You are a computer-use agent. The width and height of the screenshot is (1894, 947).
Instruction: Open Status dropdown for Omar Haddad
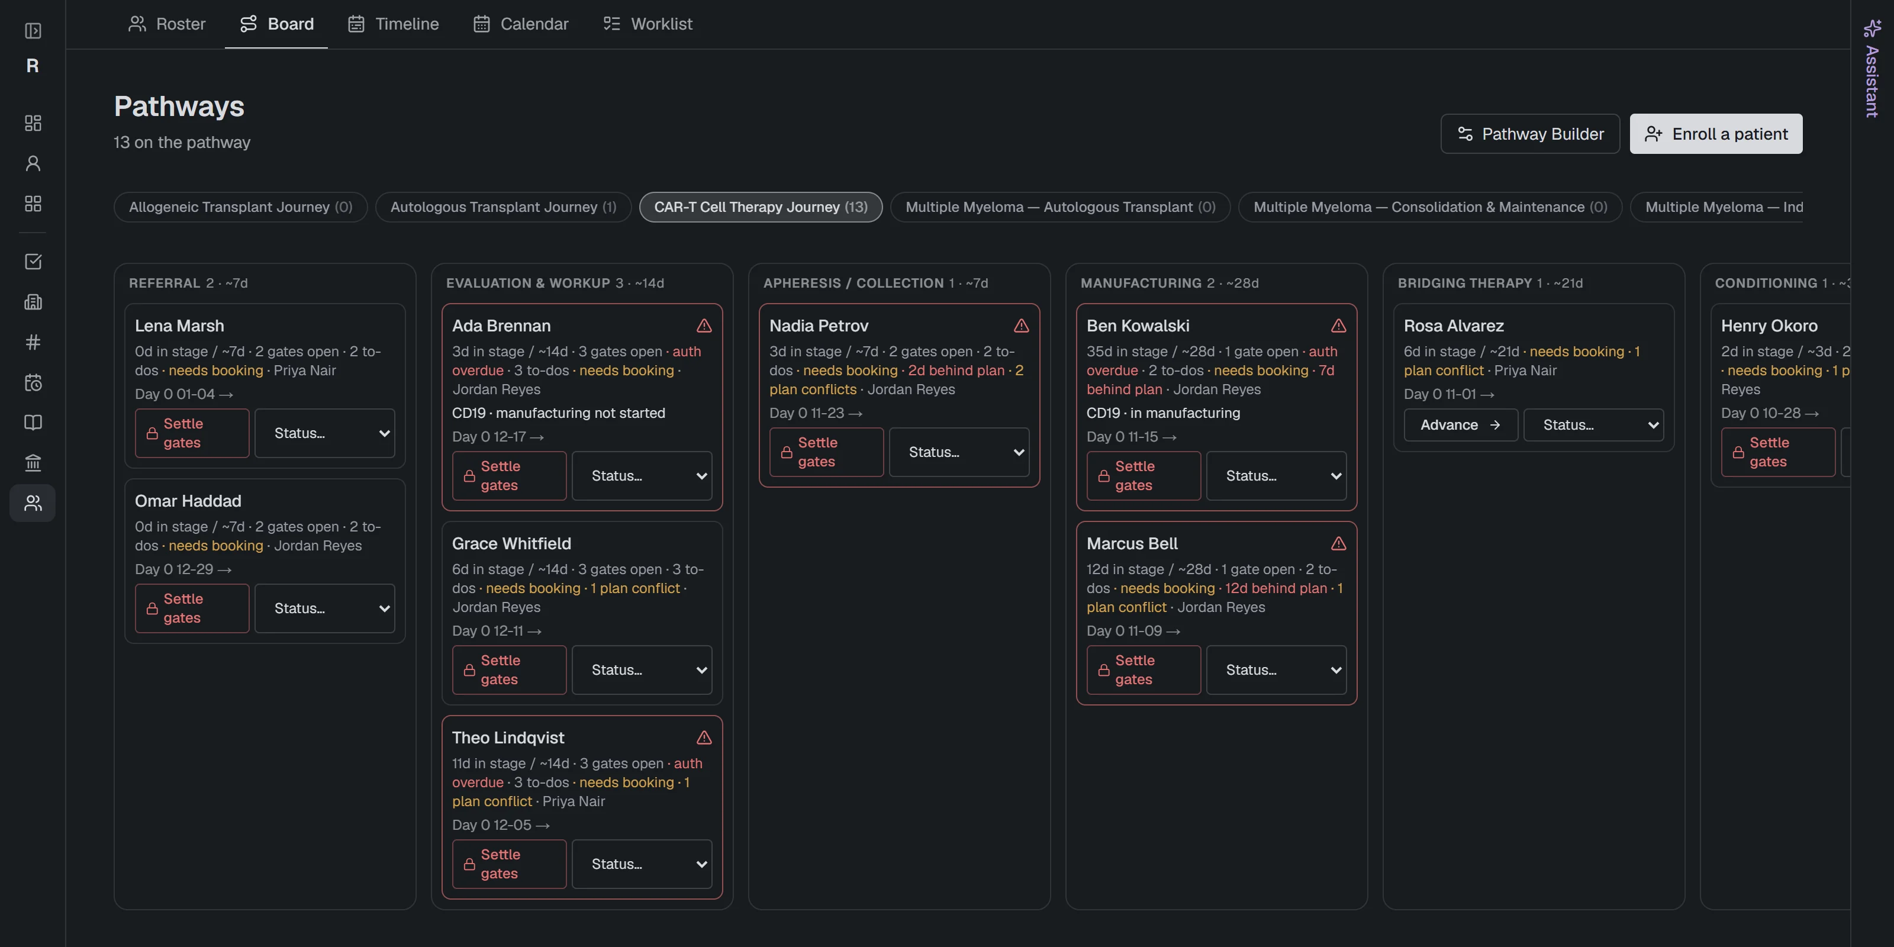pyautogui.click(x=324, y=608)
